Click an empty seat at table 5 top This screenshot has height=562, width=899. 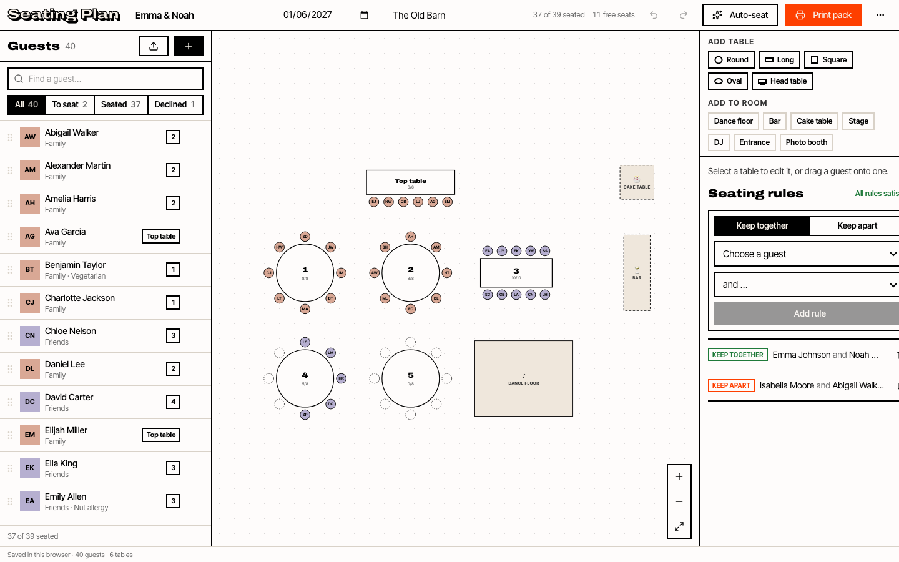[411, 342]
